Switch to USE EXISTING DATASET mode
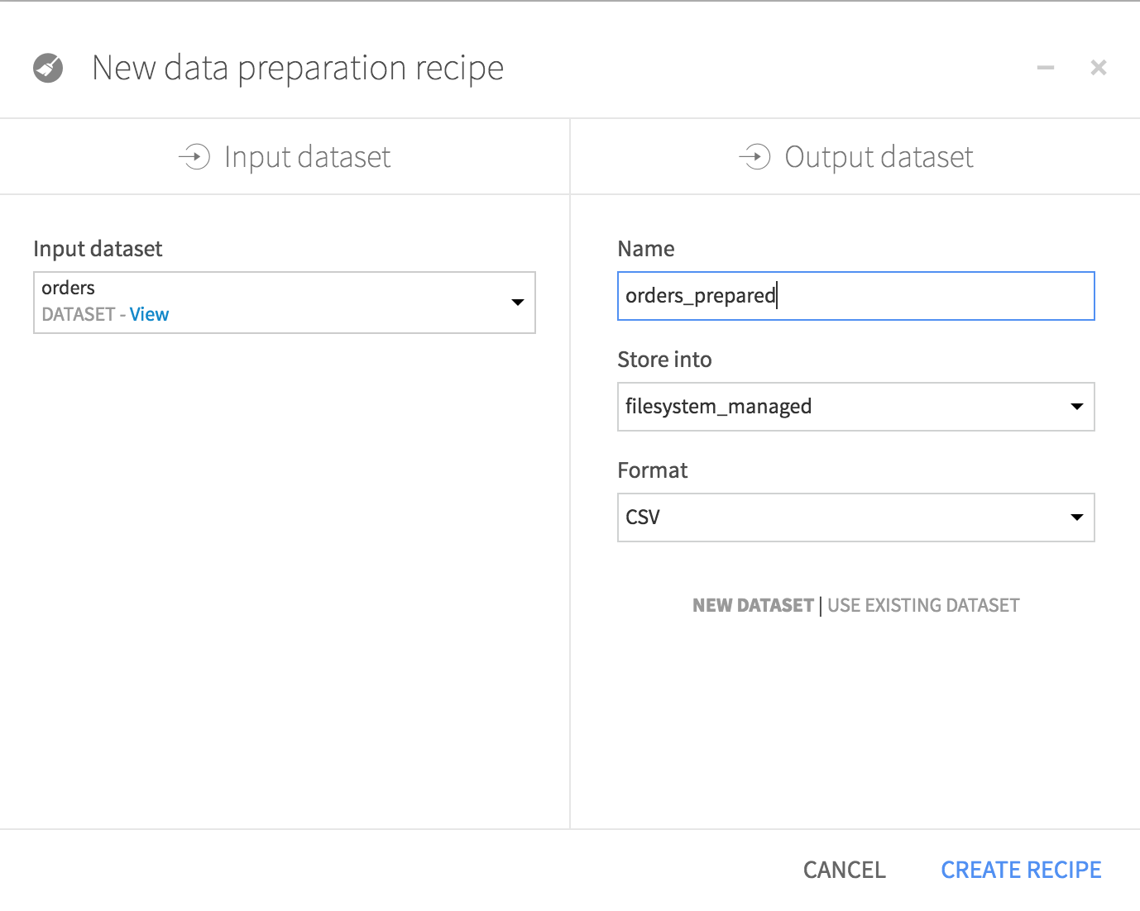The height and width of the screenshot is (911, 1140). 922,604
